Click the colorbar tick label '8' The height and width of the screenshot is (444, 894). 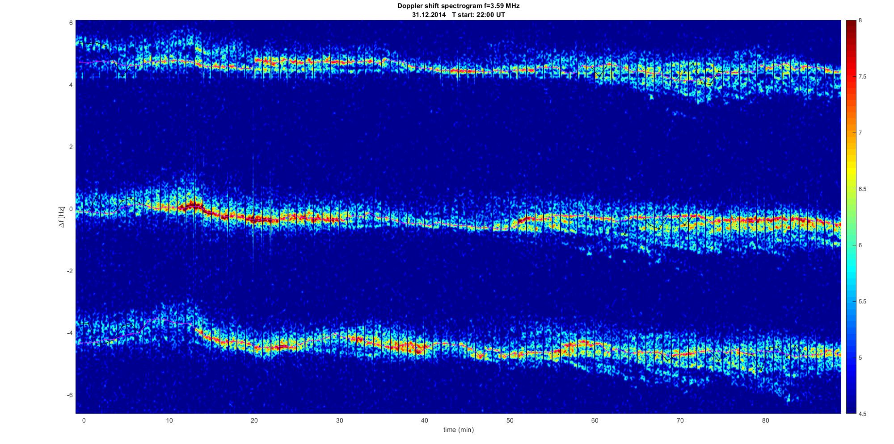[x=860, y=21]
